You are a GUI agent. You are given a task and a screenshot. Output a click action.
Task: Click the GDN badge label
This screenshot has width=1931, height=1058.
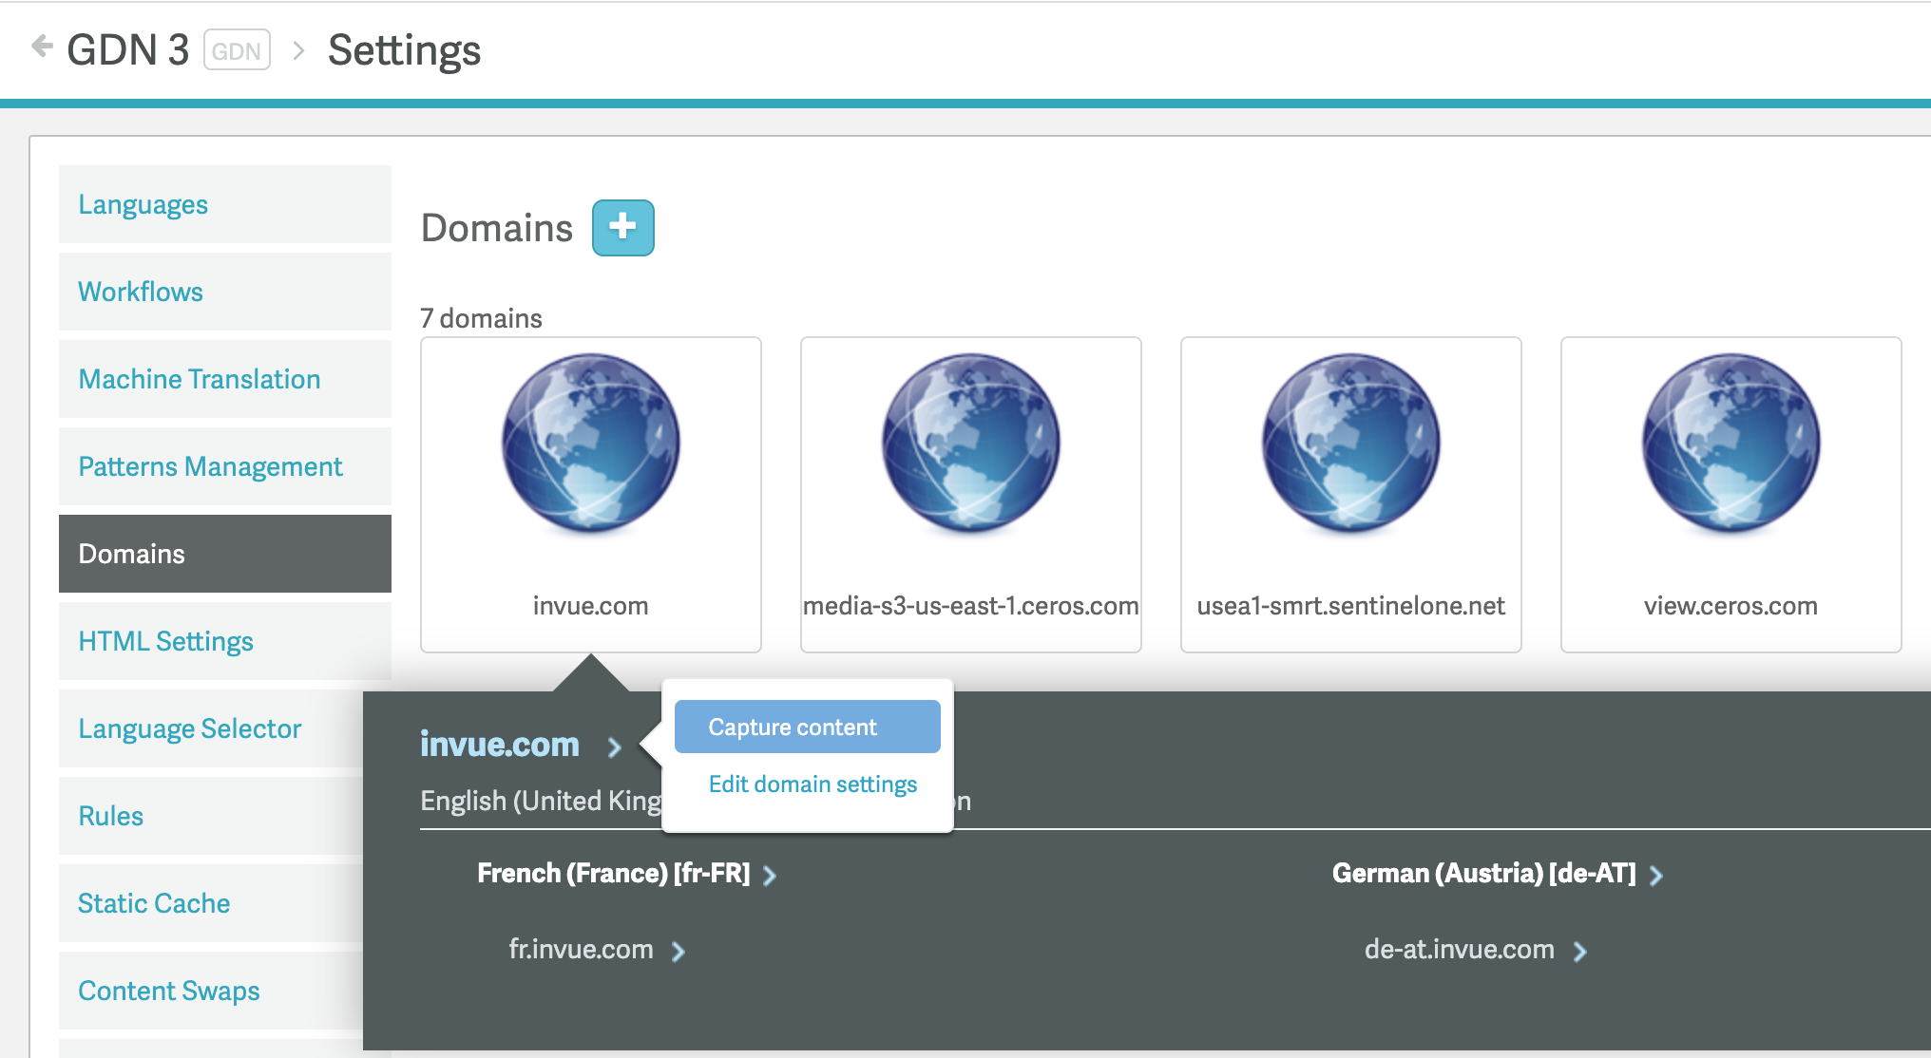[x=237, y=50]
